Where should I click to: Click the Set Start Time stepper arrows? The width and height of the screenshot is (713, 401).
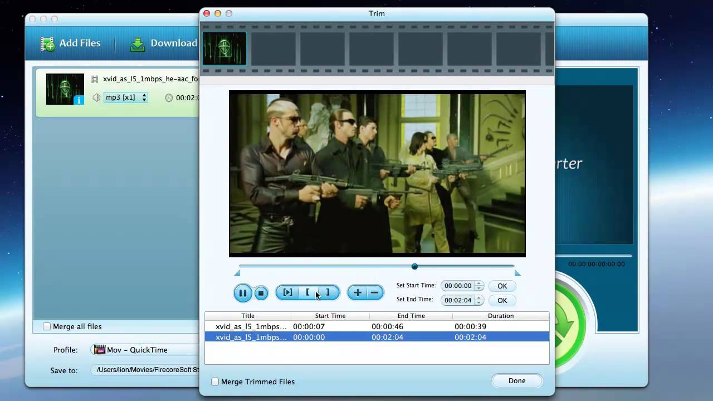[x=479, y=286]
